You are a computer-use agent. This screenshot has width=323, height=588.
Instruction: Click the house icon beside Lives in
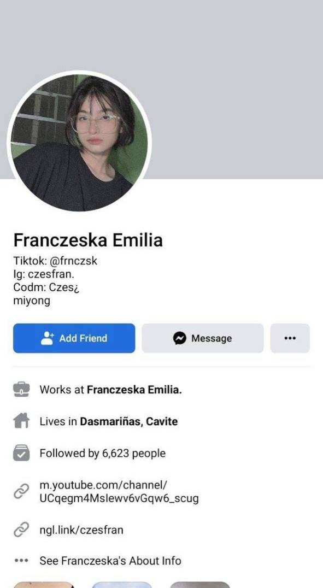point(21,421)
